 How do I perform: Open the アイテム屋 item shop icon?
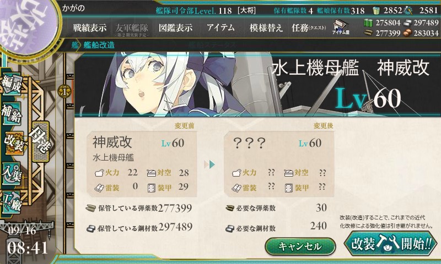[341, 28]
